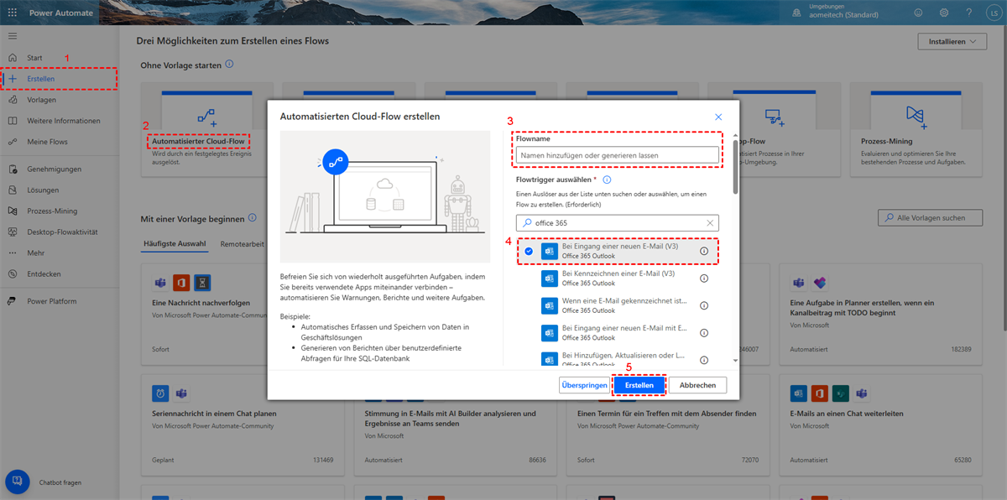Viewport: 1007px width, 500px height.
Task: Show info for Bei Kennzeichnen einer E-Mail (V3)
Action: 704,279
